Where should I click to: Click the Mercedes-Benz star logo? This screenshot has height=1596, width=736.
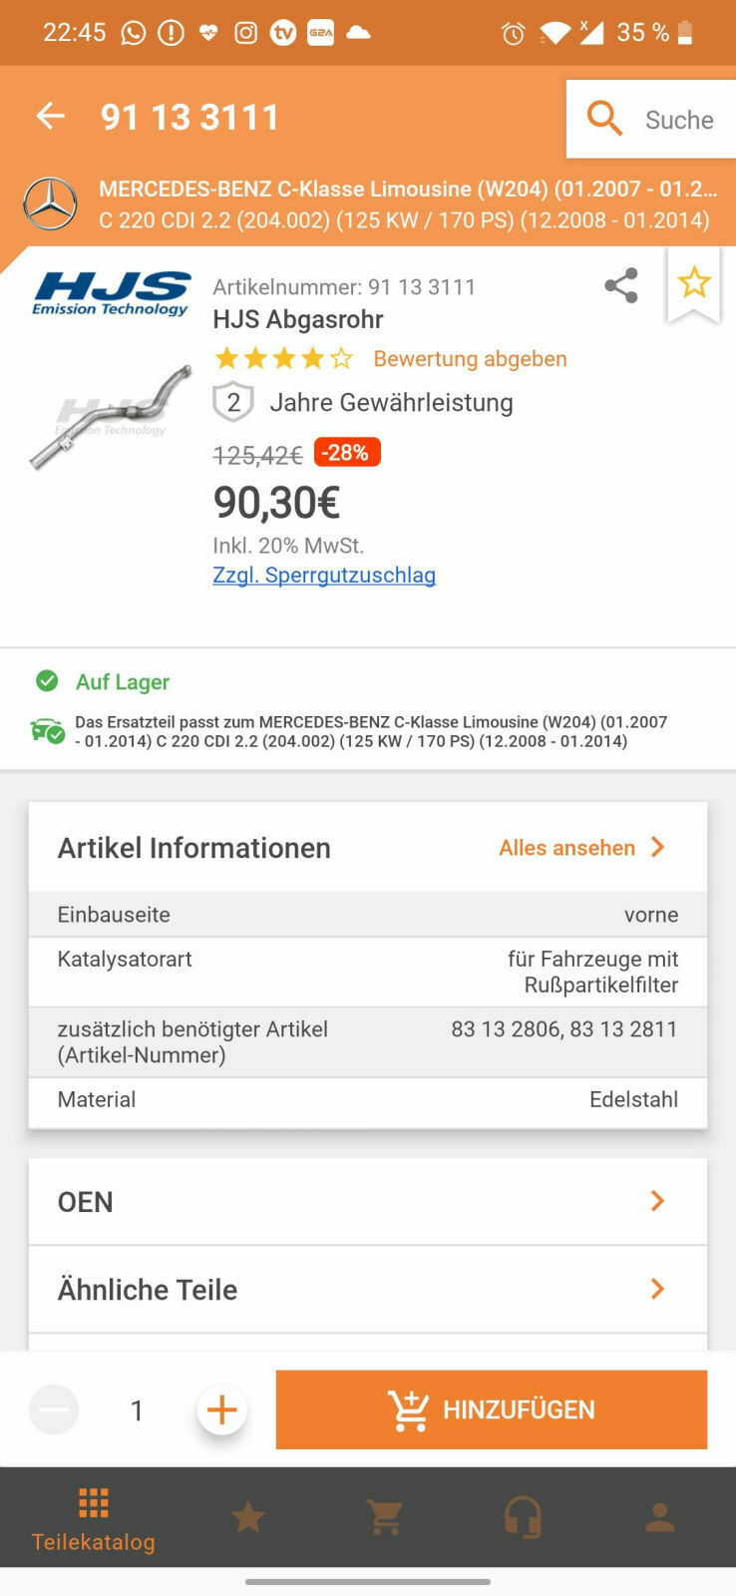pos(50,203)
